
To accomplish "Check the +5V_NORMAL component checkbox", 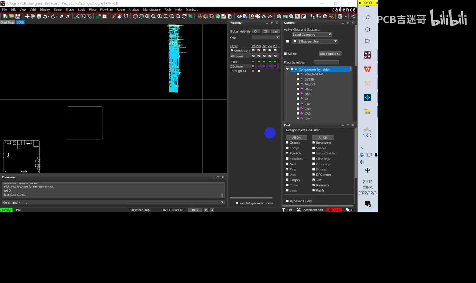I will (298, 74).
